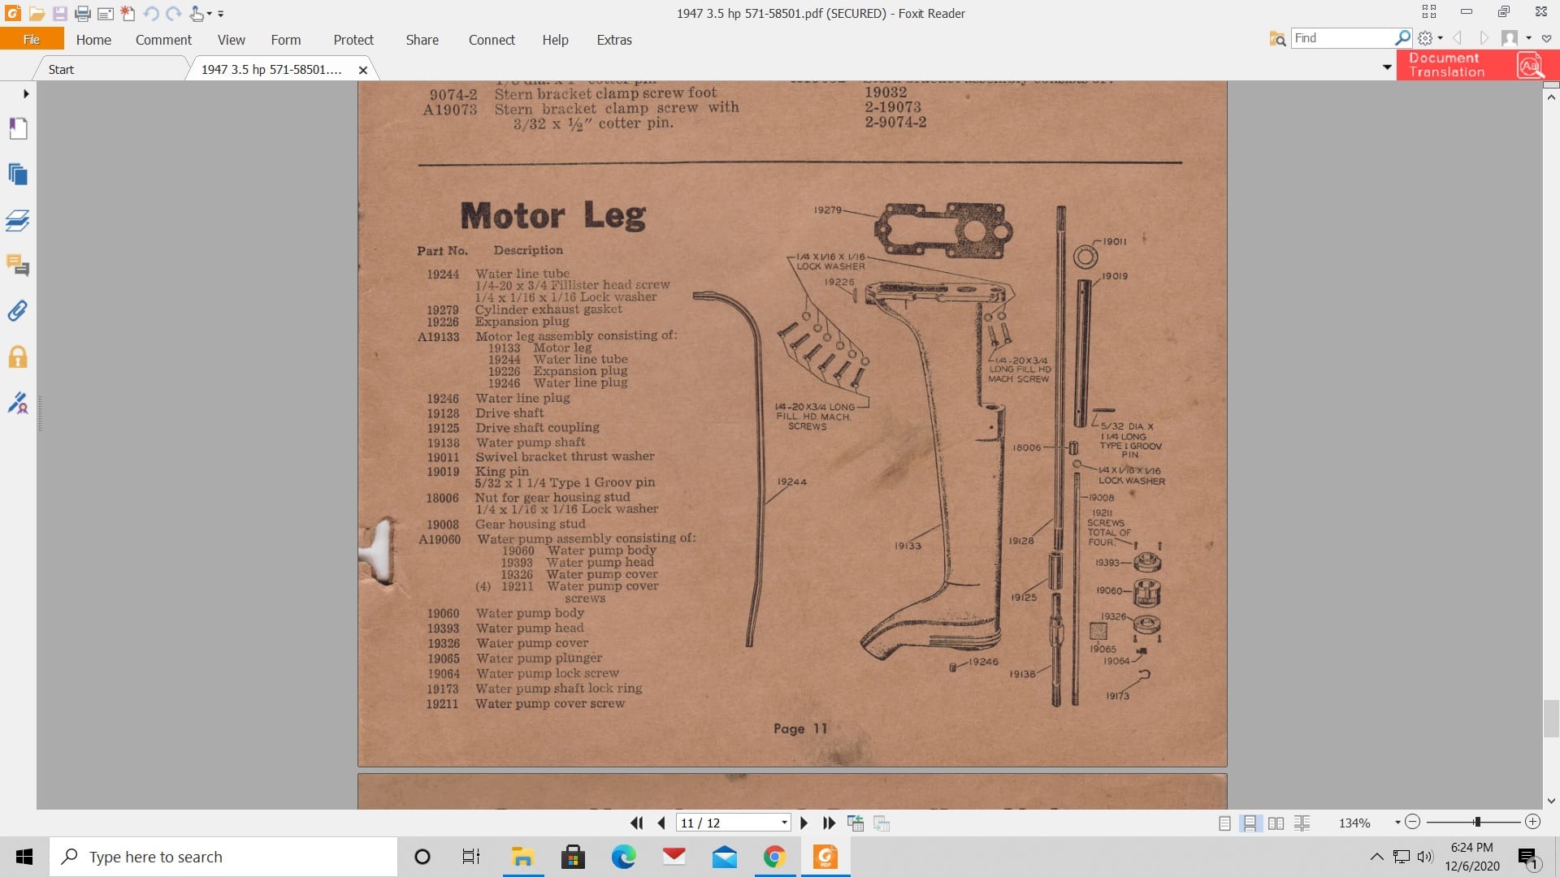
Task: Switch to the View ribbon tab
Action: tap(231, 39)
